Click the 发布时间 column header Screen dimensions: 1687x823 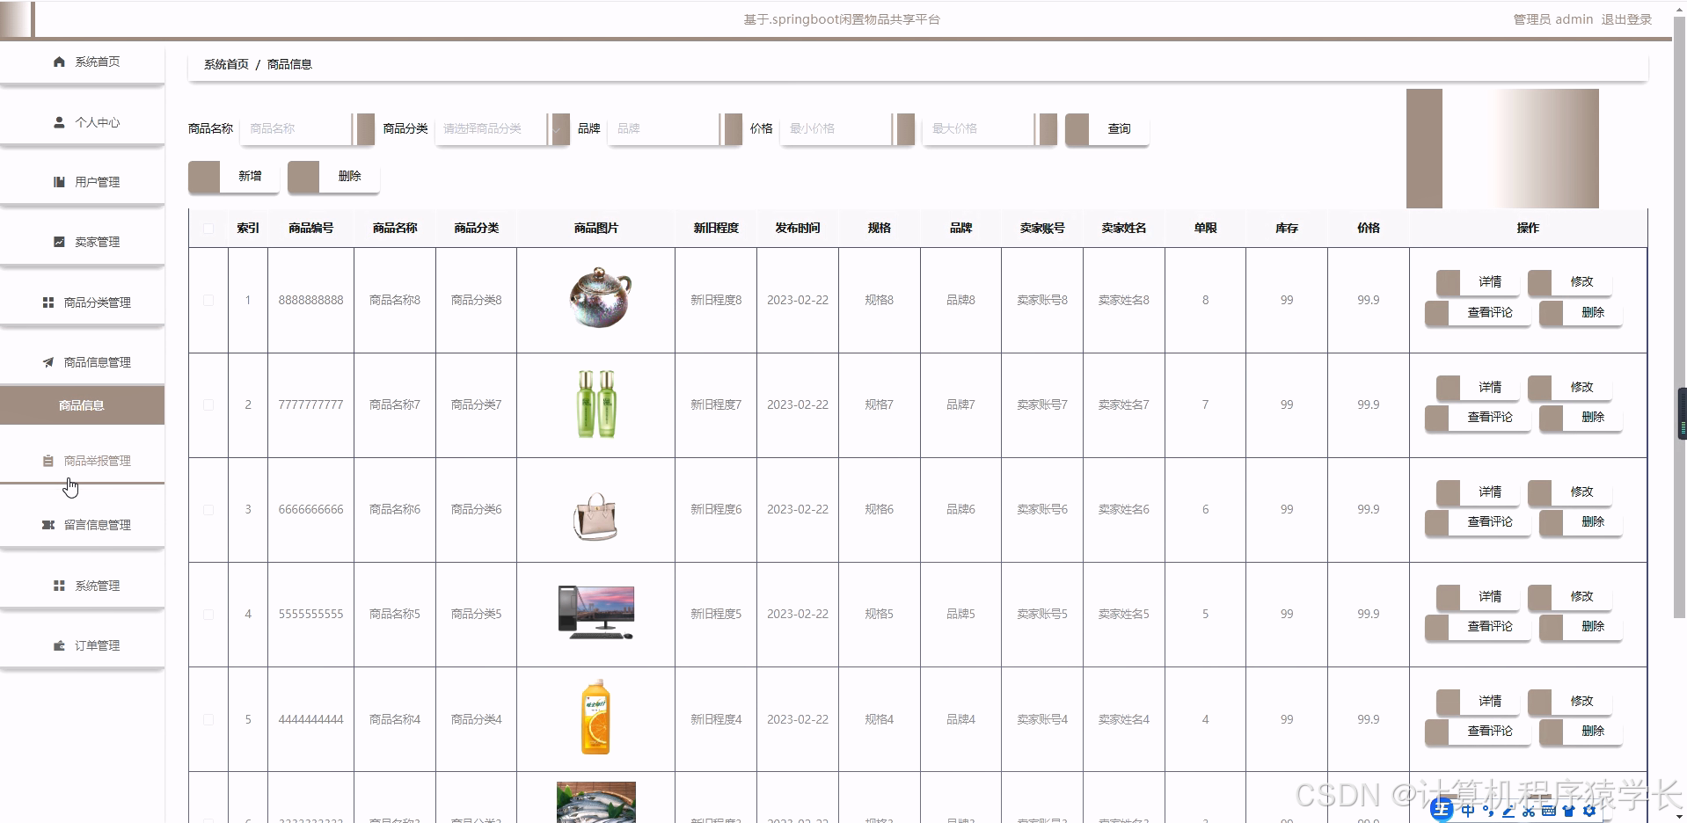(798, 228)
